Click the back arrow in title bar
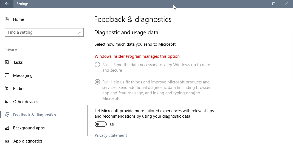Screen dimensions: 293x148 pyautogui.click(x=7, y=4)
